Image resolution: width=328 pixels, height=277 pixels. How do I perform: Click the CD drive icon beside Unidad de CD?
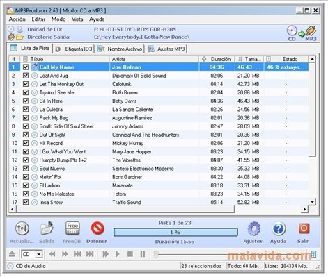click(x=11, y=29)
